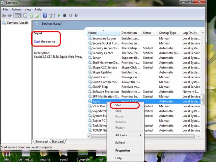216x162 pixels.
Task: Click the Export List toolbar icon
Action: click(37, 16)
